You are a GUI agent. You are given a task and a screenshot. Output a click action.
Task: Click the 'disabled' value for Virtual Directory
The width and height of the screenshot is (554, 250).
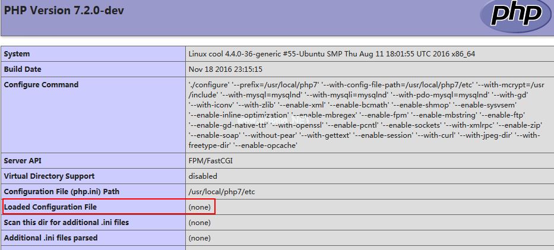[203, 176]
